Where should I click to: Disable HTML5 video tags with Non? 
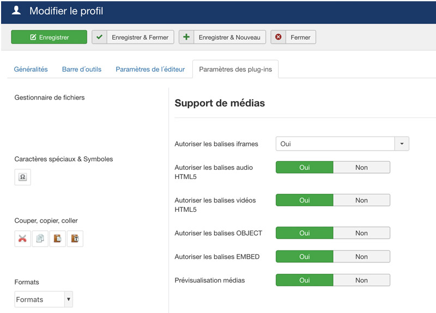(361, 200)
